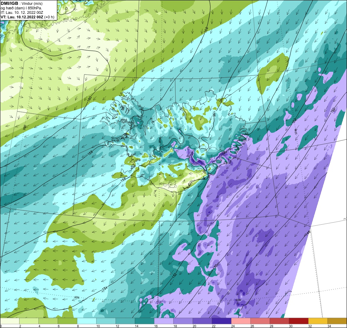Screen dimensions: 347x328
Task: Click the 30W longitude label
Action: (x=24, y=127)
